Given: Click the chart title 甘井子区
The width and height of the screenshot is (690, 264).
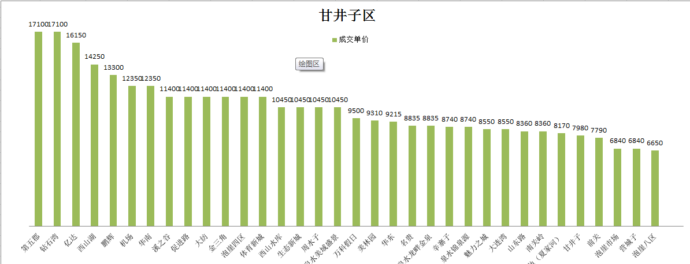Looking at the screenshot, I should coord(347,16).
